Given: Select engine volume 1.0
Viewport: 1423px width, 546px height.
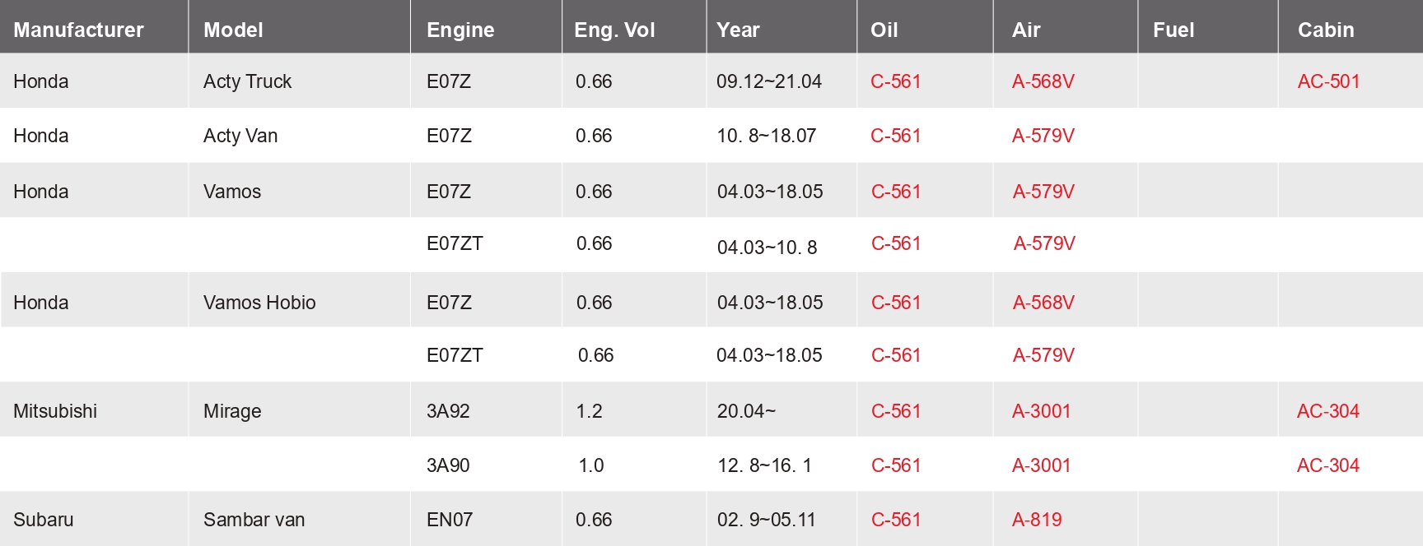Looking at the screenshot, I should 590,465.
